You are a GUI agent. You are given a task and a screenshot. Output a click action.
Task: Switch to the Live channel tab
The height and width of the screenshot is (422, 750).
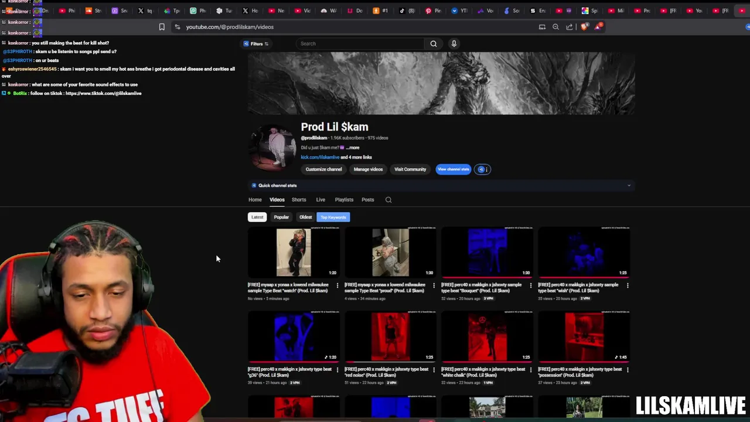pos(321,200)
